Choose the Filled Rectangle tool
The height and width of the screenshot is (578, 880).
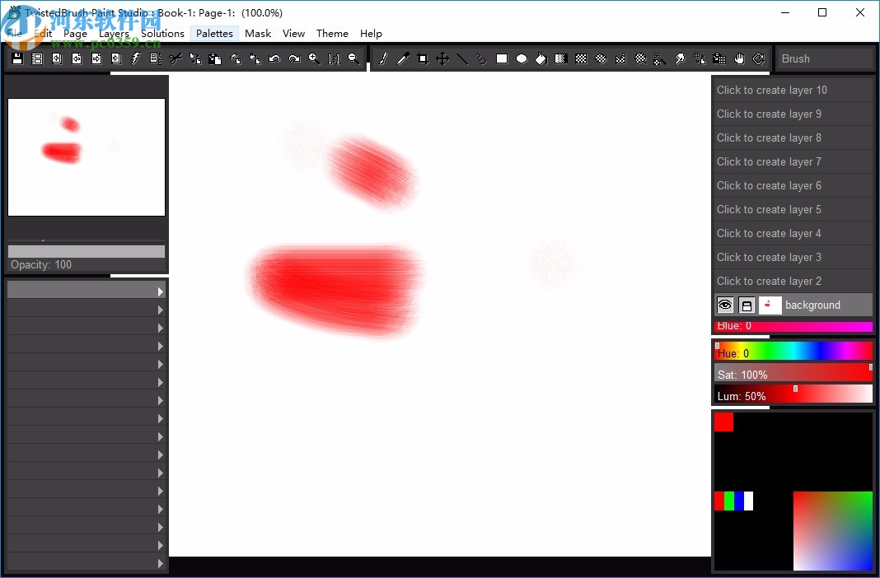click(x=501, y=58)
